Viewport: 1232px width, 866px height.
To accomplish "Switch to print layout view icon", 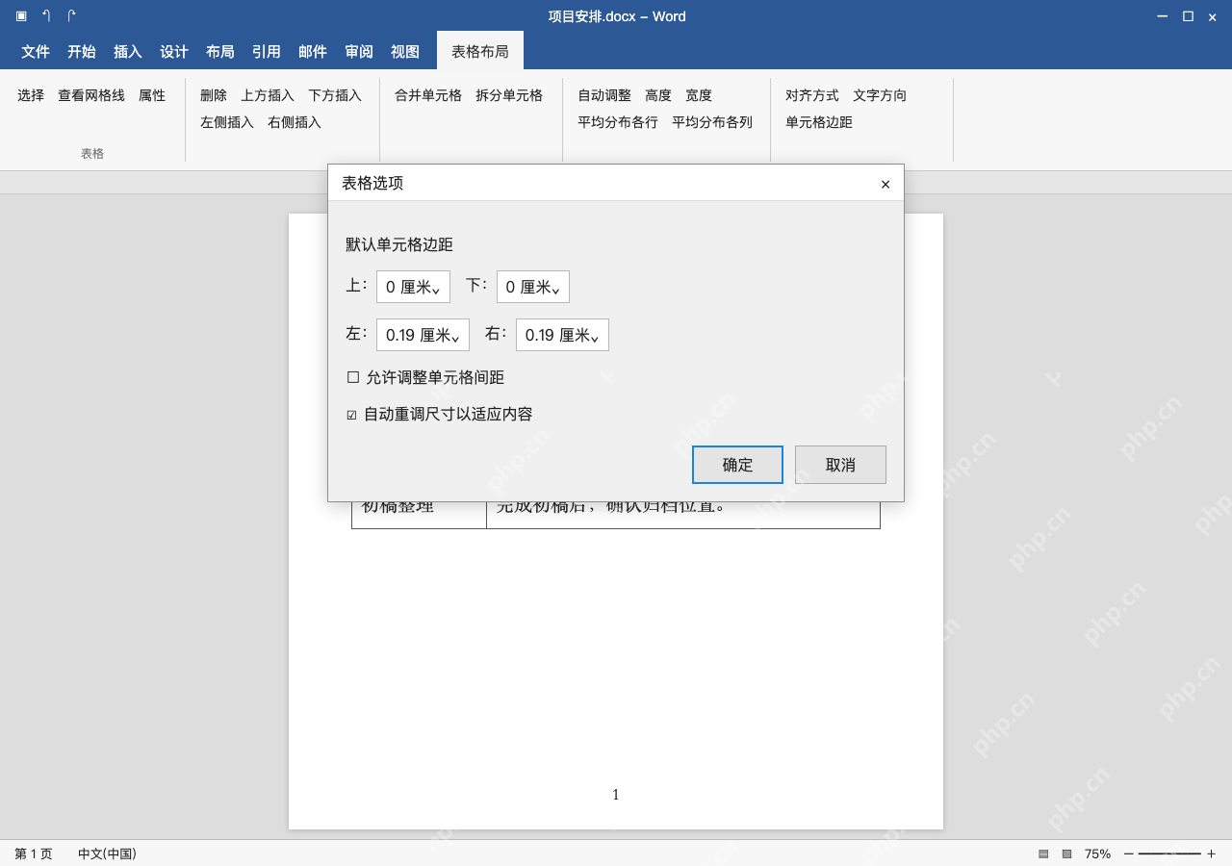I will pos(1043,853).
